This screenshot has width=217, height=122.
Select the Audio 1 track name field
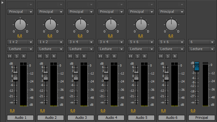pyautogui.click(x=20, y=118)
